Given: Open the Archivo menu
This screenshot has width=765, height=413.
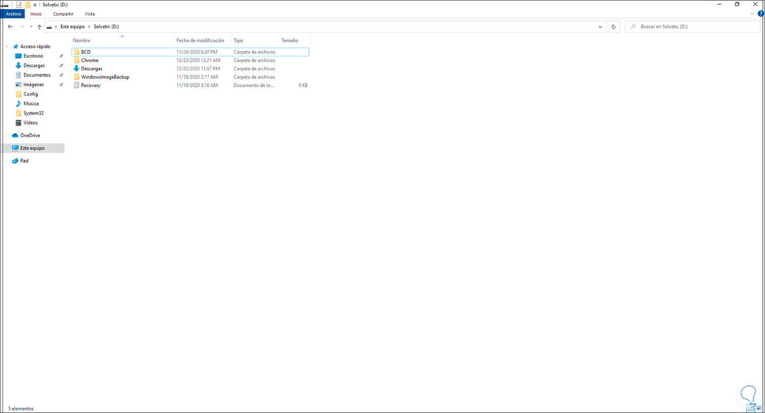Looking at the screenshot, I should [13, 14].
